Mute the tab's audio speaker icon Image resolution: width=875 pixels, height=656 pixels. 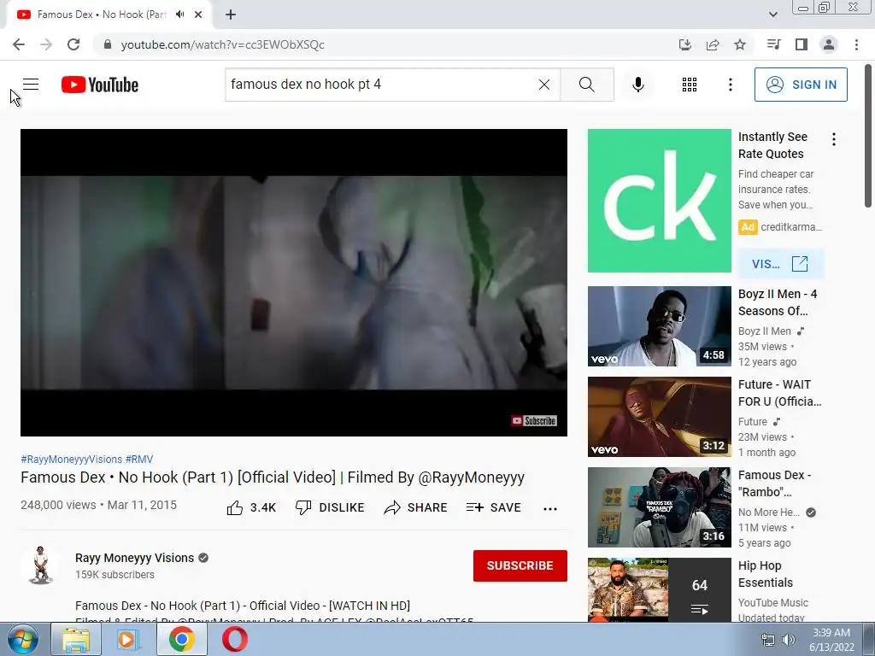[x=179, y=15]
